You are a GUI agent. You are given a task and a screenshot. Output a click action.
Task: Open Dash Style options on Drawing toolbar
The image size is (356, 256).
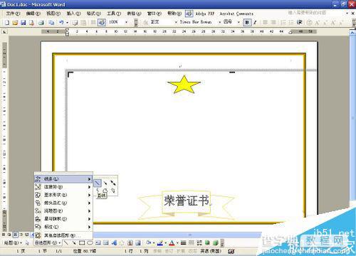pos(192,242)
